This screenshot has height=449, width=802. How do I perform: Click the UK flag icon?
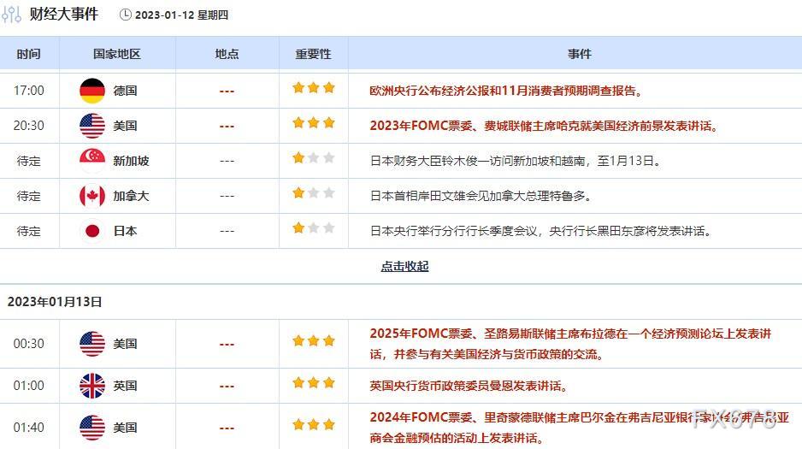[x=92, y=386]
